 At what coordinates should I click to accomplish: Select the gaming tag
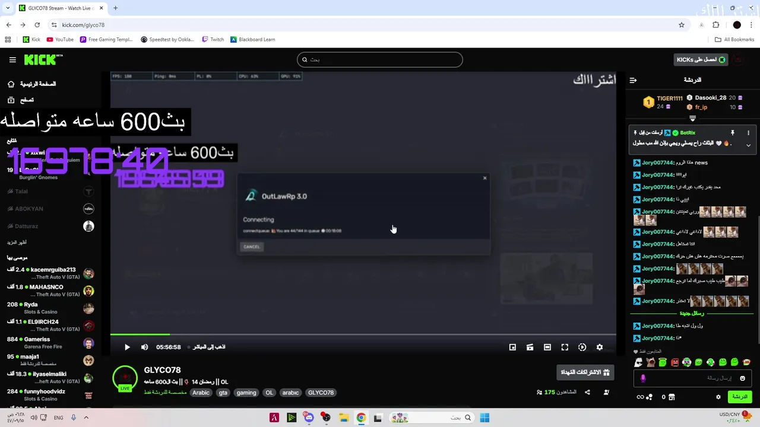tap(246, 393)
